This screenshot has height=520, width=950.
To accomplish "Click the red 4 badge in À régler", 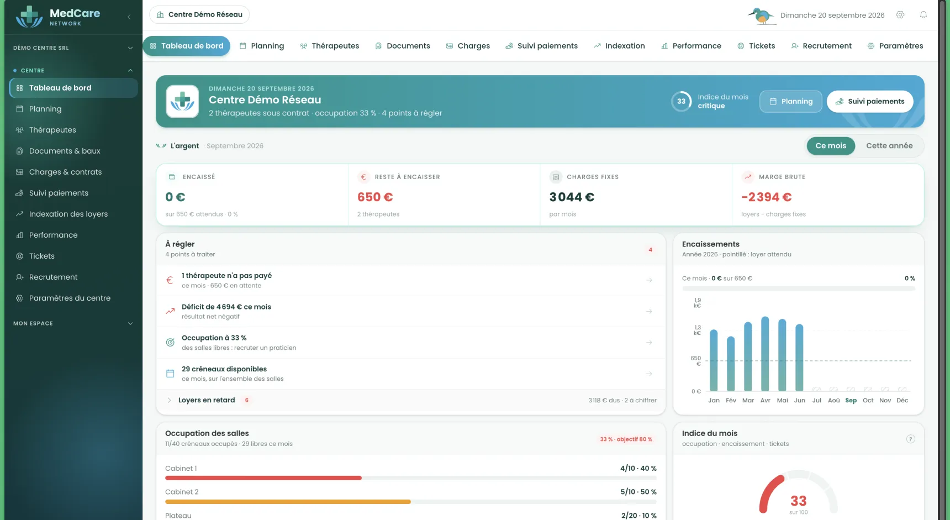I will point(650,250).
